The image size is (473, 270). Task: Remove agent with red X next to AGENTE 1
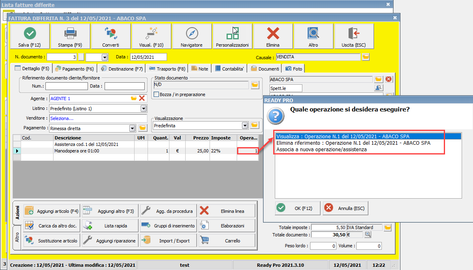tap(142, 99)
